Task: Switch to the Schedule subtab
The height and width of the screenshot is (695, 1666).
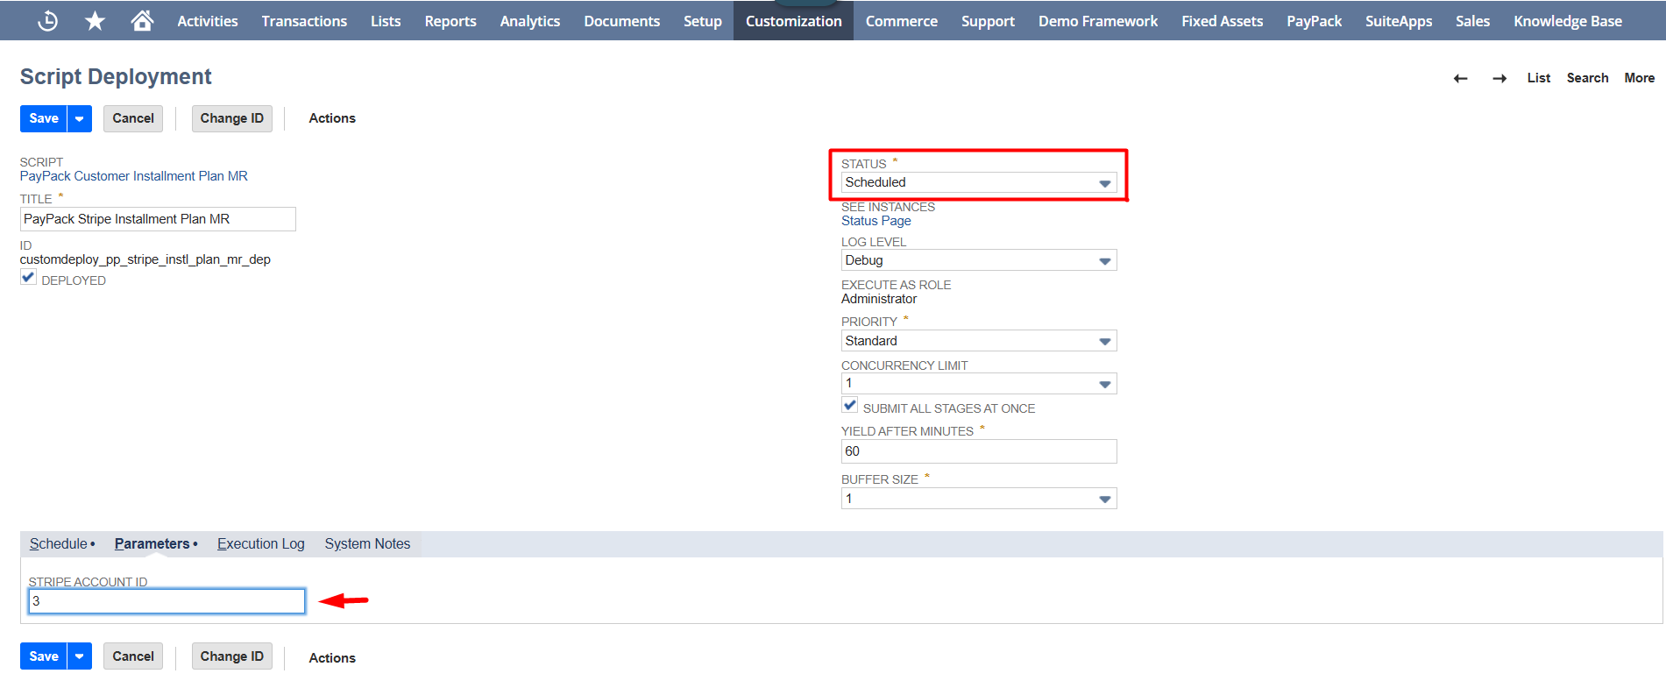Action: (x=59, y=543)
